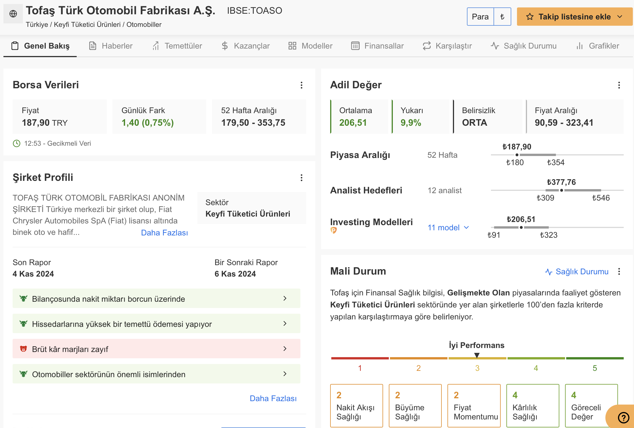Click the growth icon of Temettüler

click(x=156, y=46)
